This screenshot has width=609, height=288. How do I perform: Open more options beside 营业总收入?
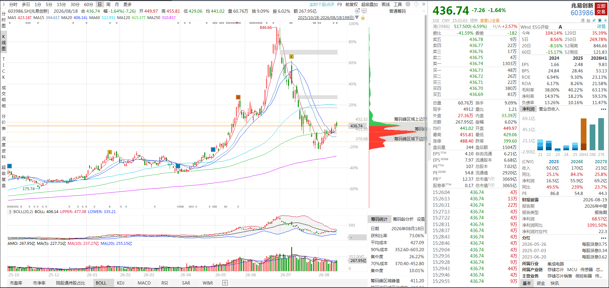pos(603,109)
